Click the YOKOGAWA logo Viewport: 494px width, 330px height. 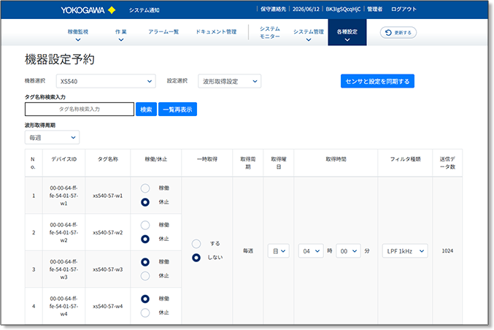tap(88, 10)
